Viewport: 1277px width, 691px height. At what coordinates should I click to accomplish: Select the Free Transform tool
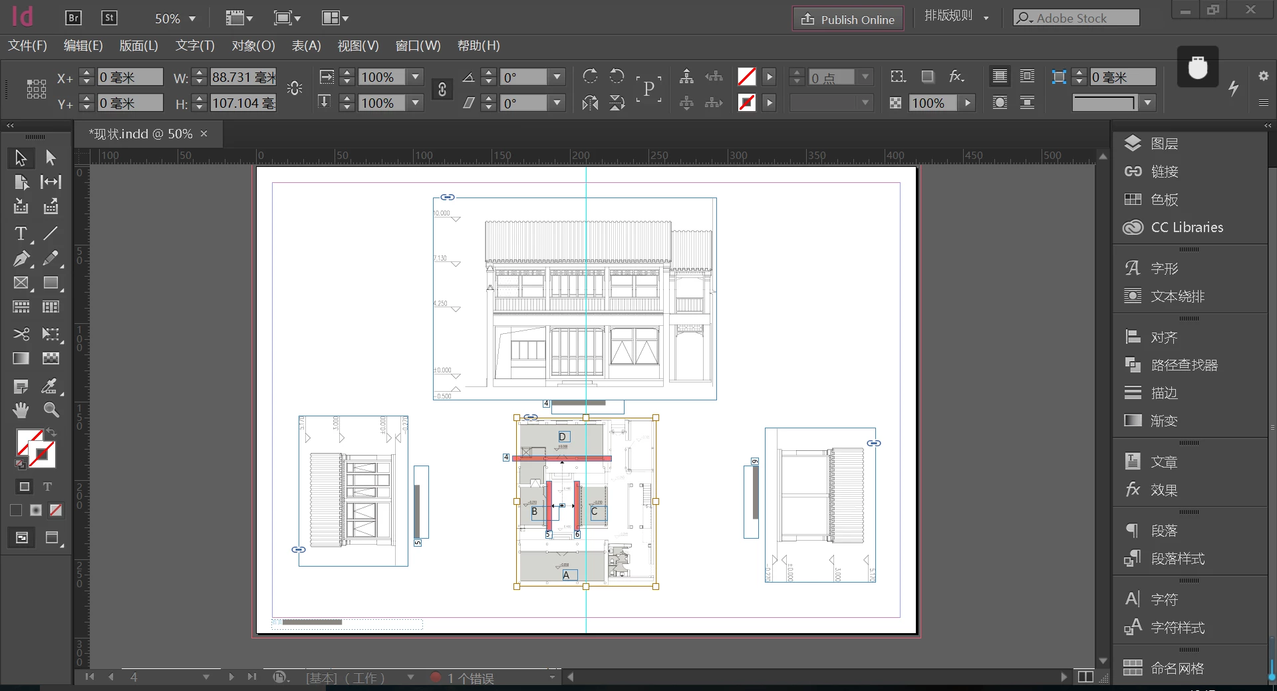click(x=51, y=334)
